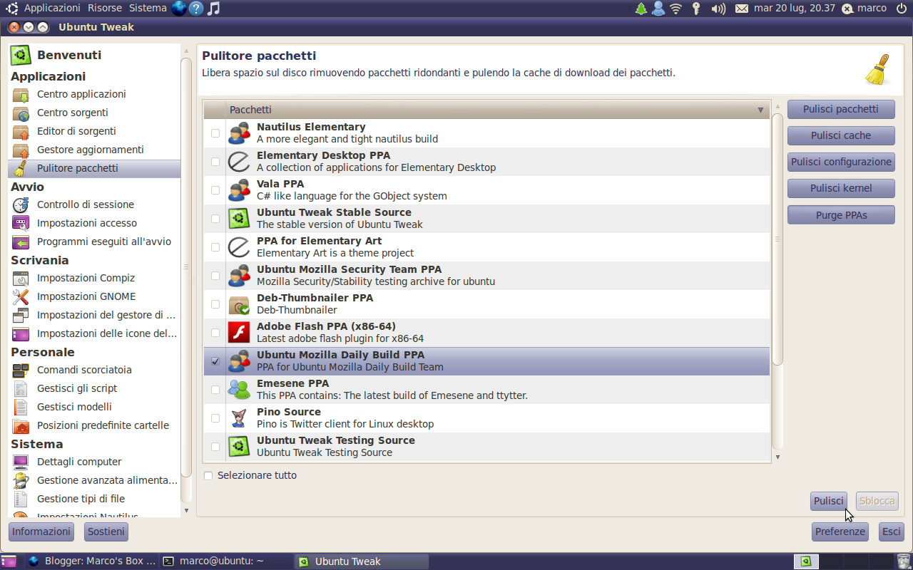Open the help icon in top panel

pyautogui.click(x=196, y=9)
